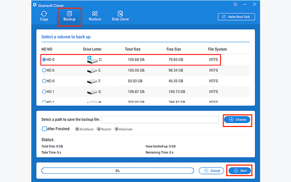The width and height of the screenshot is (291, 182).
Task: Cancel the backup operation
Action: click(x=211, y=170)
